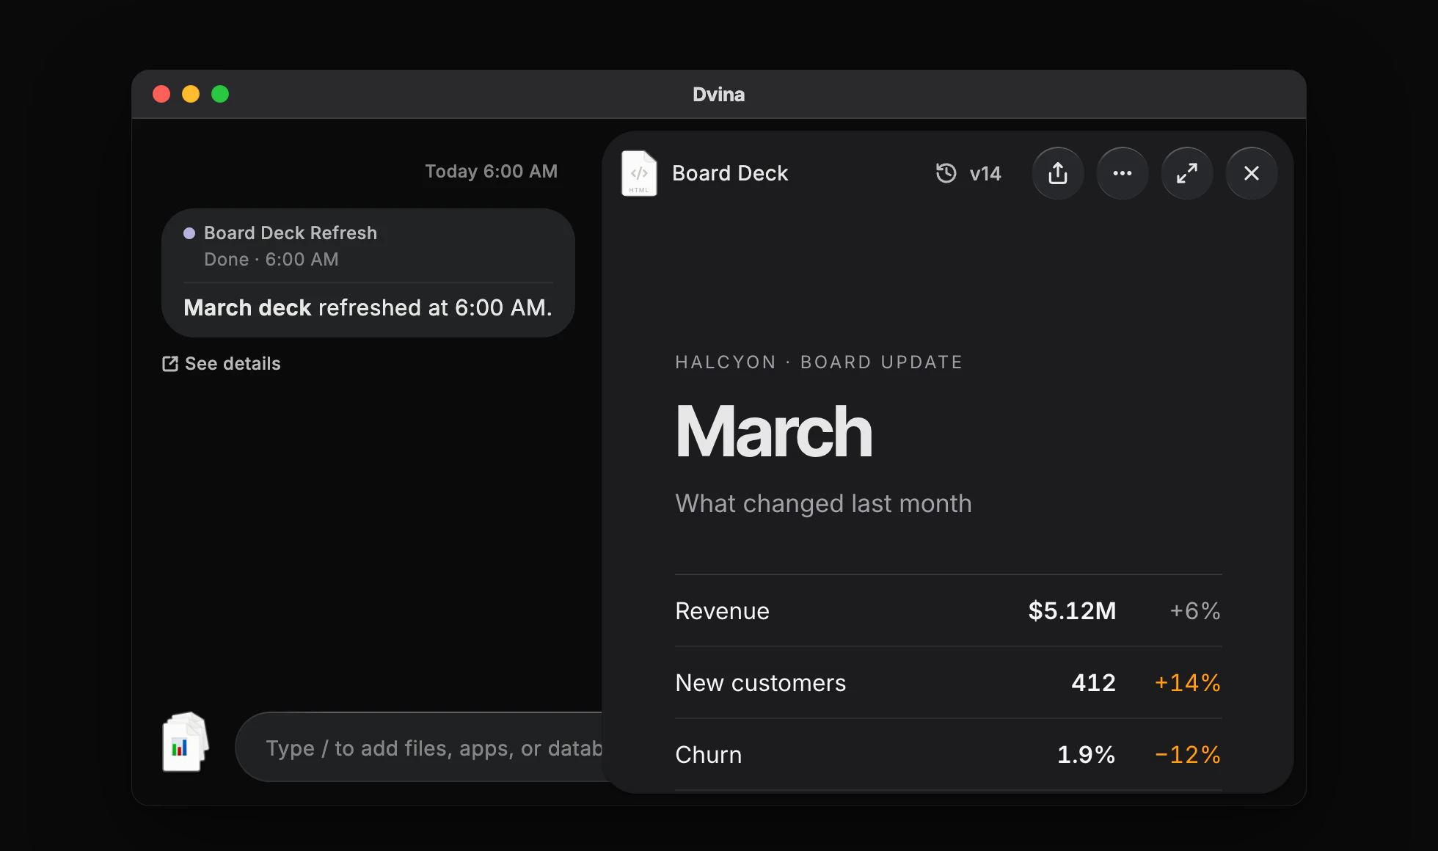Click the March heading in the deck
The width and height of the screenshot is (1438, 851).
(773, 432)
